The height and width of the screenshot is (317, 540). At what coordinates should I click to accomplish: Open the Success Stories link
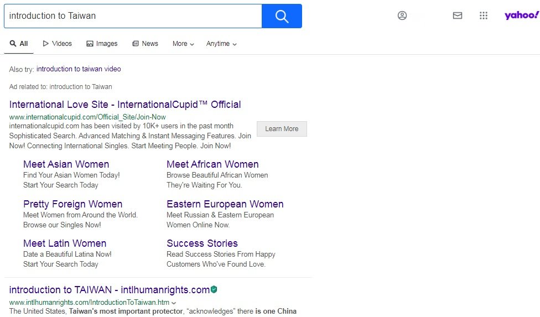(202, 243)
